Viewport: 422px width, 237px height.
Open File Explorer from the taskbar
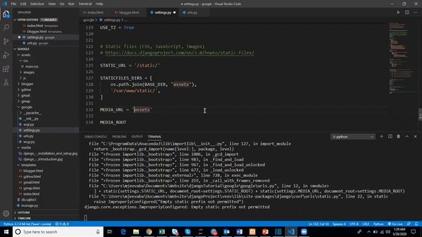136,232
